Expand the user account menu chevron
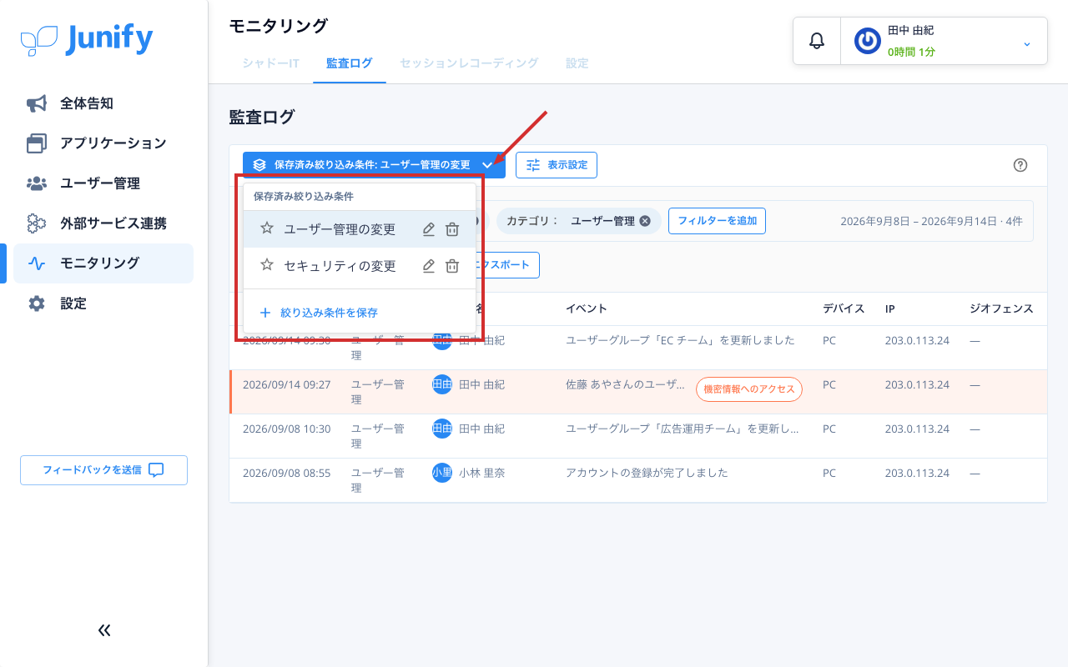This screenshot has width=1068, height=667. 1027,43
